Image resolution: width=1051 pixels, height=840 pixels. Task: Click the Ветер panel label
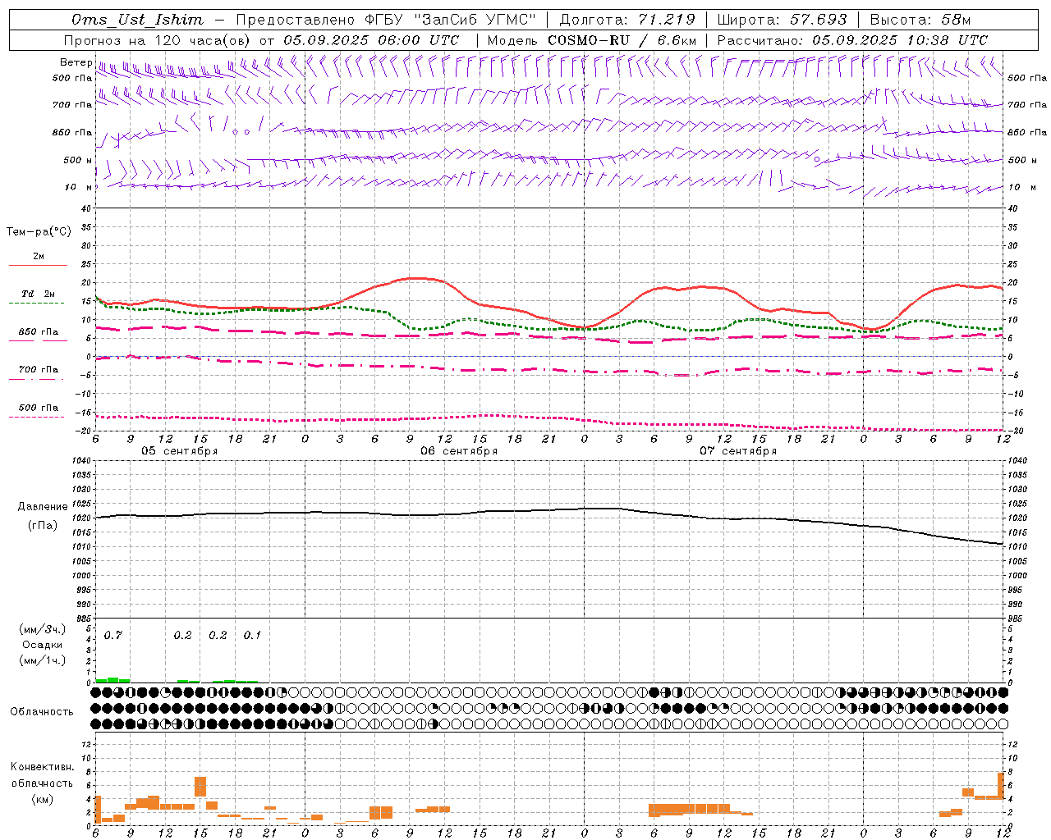coord(76,62)
